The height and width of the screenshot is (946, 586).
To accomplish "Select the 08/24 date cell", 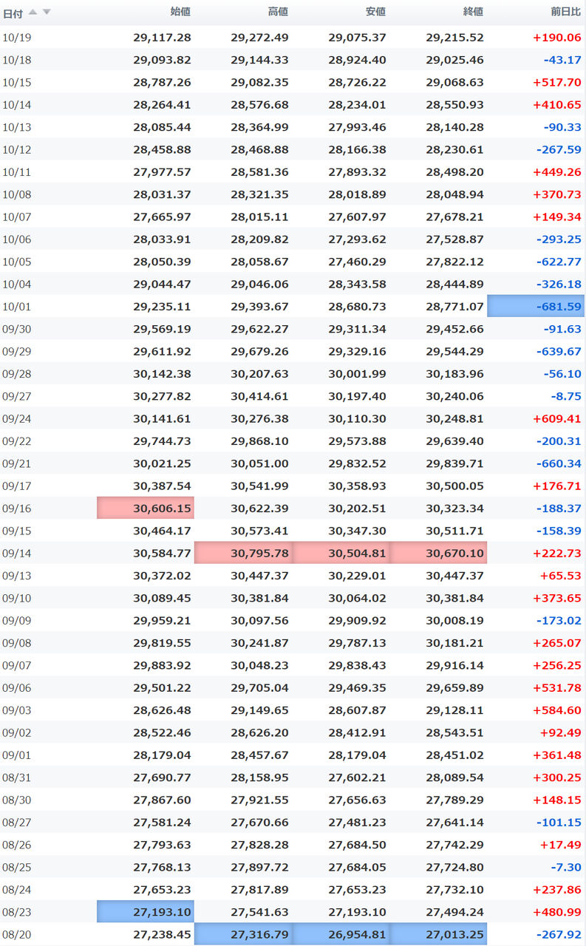I will pyautogui.click(x=17, y=889).
